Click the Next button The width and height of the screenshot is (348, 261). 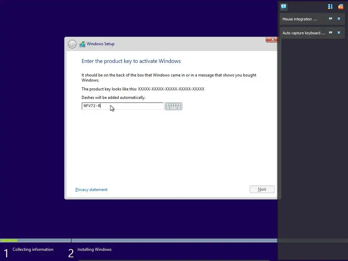262,189
